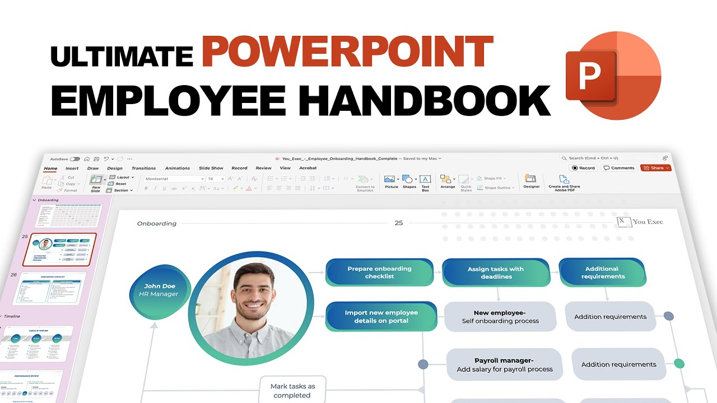Open the View tab

pyautogui.click(x=285, y=168)
